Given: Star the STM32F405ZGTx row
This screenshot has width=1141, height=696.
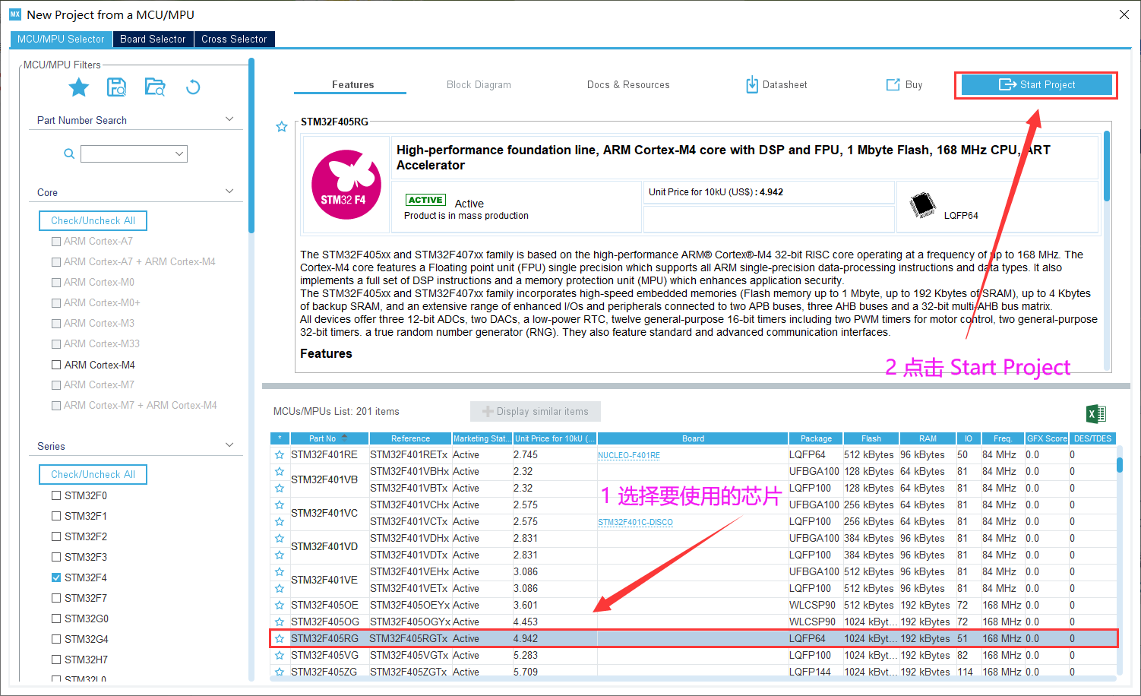Looking at the screenshot, I should [x=280, y=672].
